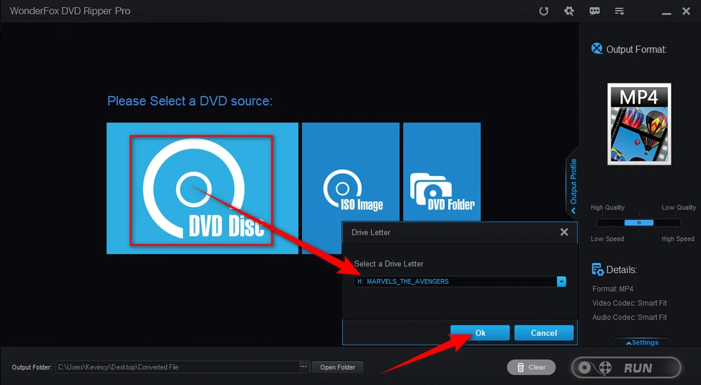Open the feedback chat bubble icon

pos(594,11)
